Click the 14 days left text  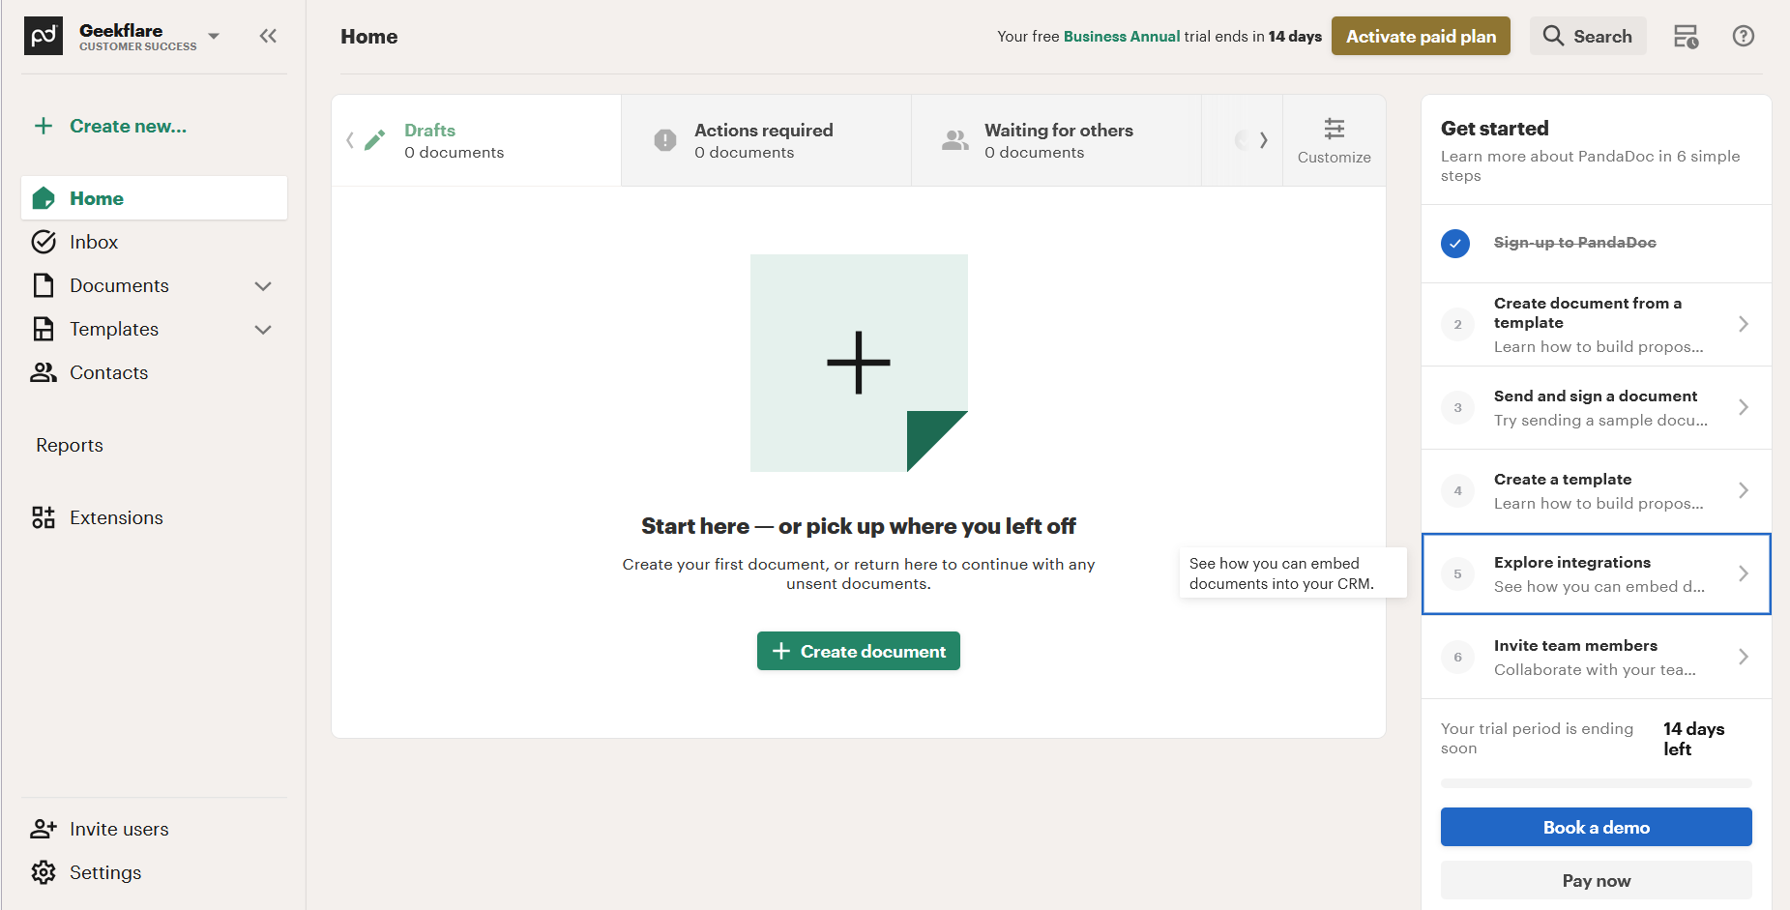click(x=1694, y=739)
